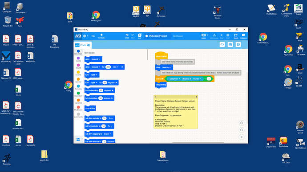
Task: Select the Sensing block category
Action: (78, 87)
